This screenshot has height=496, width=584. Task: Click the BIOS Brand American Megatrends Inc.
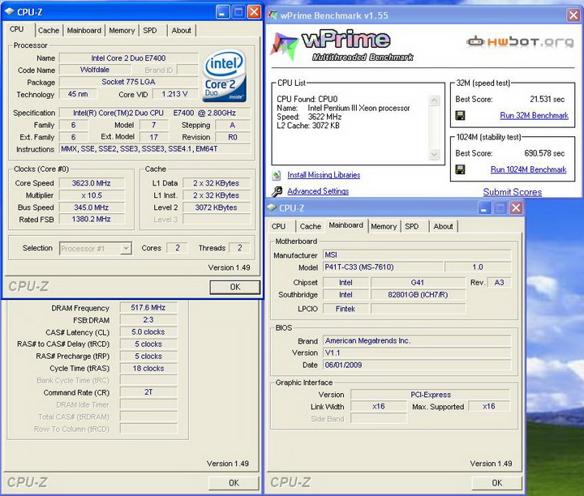point(417,341)
